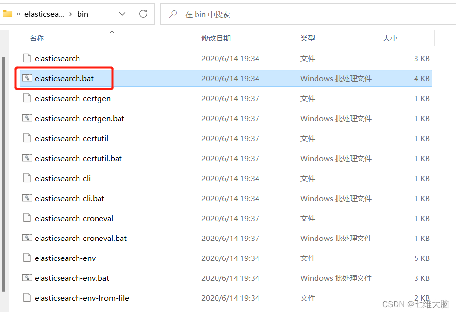Click type cell of elasticsearch-certgen.bat row
Image resolution: width=456 pixels, height=313 pixels.
(x=336, y=118)
